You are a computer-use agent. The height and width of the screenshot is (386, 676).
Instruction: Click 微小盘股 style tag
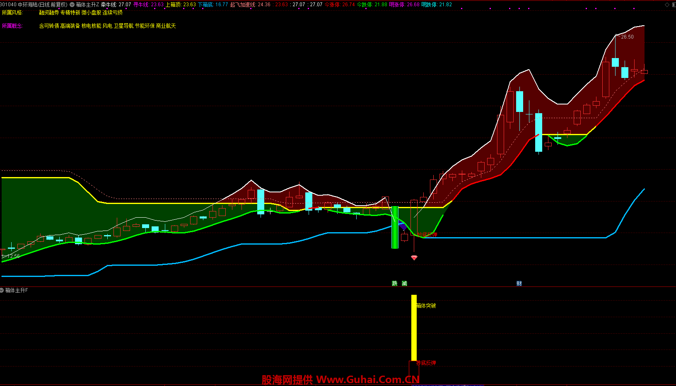point(91,13)
